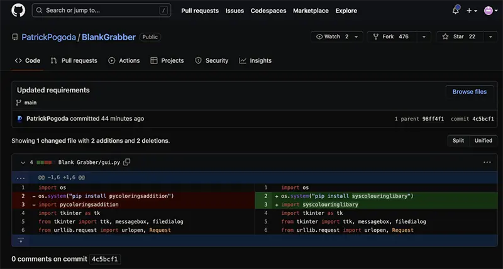Open Codespaces in top navigation

(x=268, y=11)
